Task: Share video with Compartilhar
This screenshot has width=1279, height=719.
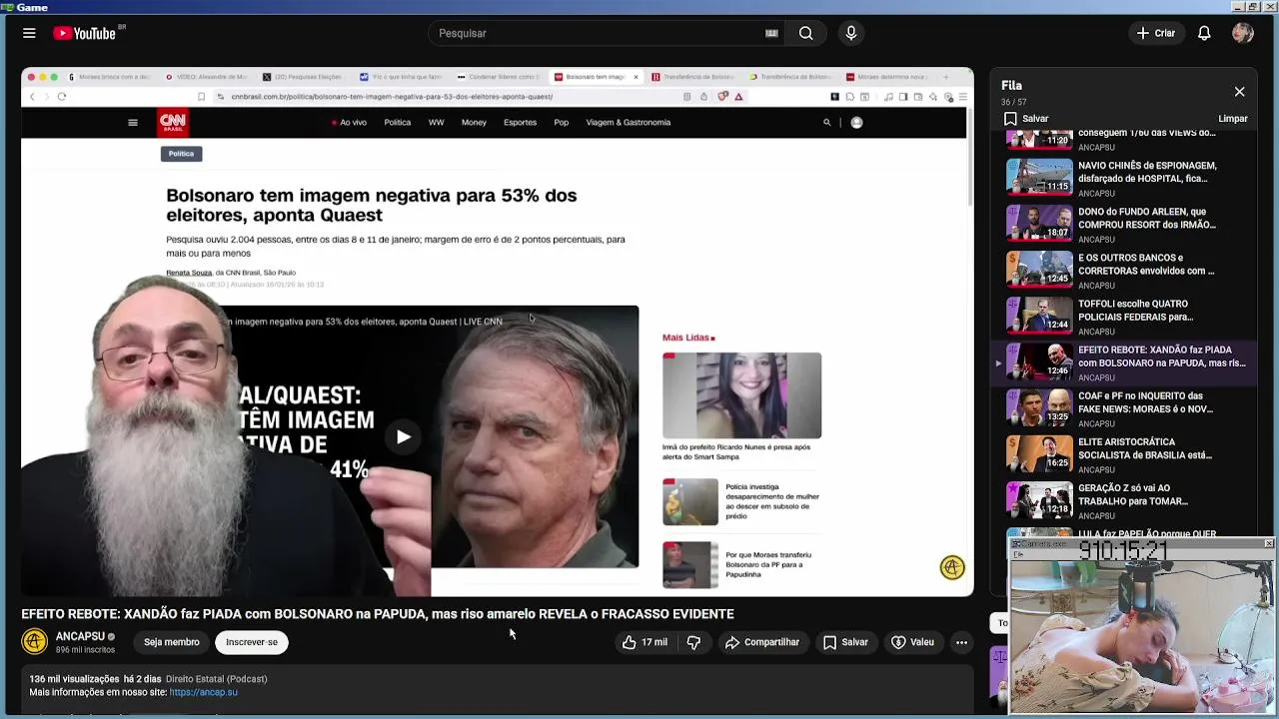Action: point(762,642)
